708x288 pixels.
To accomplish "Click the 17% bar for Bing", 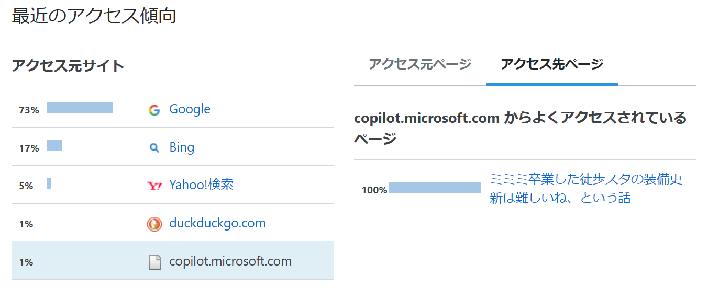I will tap(54, 146).
